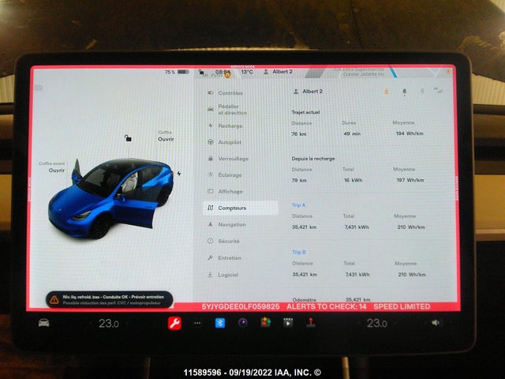
Task: Tap the joystick arcade icon
Action: pyautogui.click(x=311, y=323)
